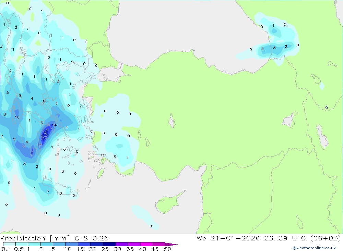Click the "Precipitation [mm]" title text

coord(35,238)
